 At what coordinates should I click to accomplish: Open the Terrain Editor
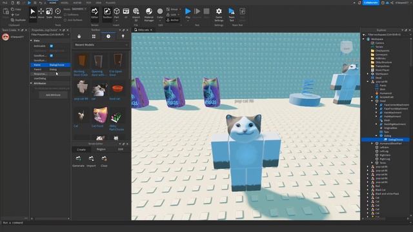pos(95,14)
